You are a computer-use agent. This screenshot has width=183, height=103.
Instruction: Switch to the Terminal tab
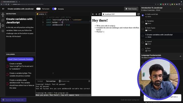point(40,81)
